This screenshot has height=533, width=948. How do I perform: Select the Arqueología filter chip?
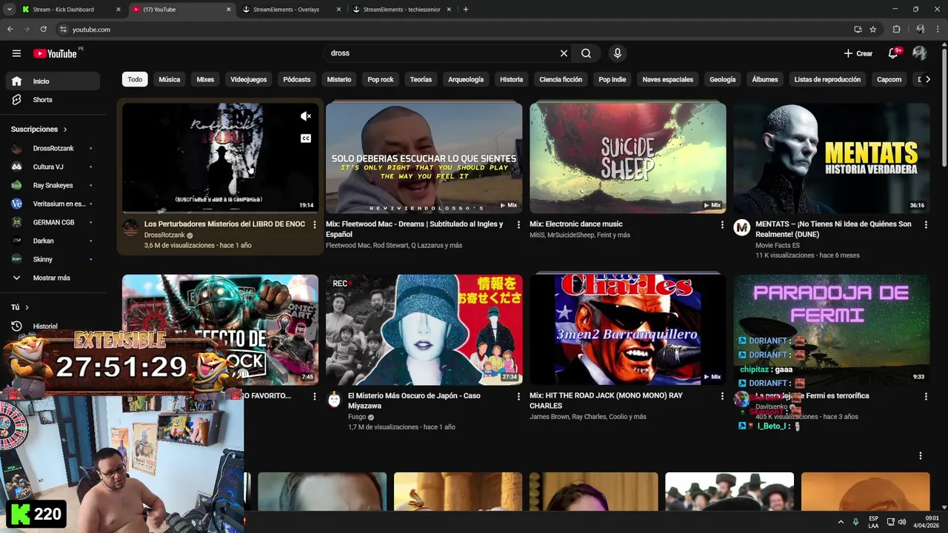click(466, 79)
